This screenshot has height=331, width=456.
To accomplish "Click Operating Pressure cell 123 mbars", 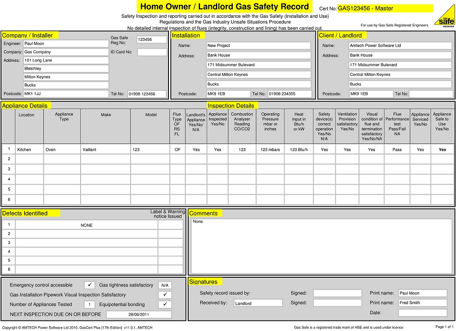I will coord(270,149).
